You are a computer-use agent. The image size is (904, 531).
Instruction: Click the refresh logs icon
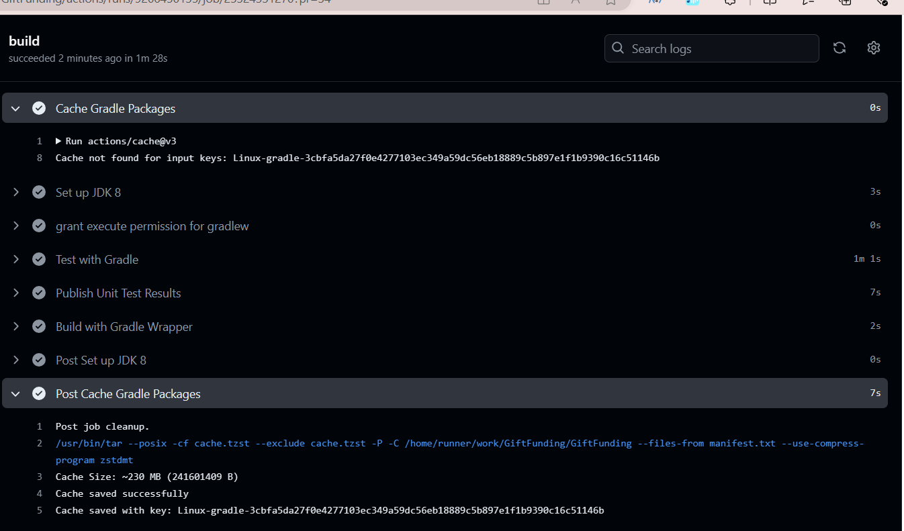point(840,48)
